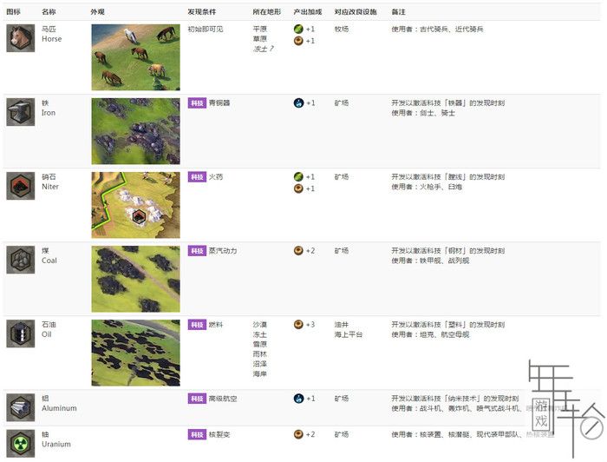Open the Coal appearance screenshot
The image size is (607, 462).
(135, 279)
